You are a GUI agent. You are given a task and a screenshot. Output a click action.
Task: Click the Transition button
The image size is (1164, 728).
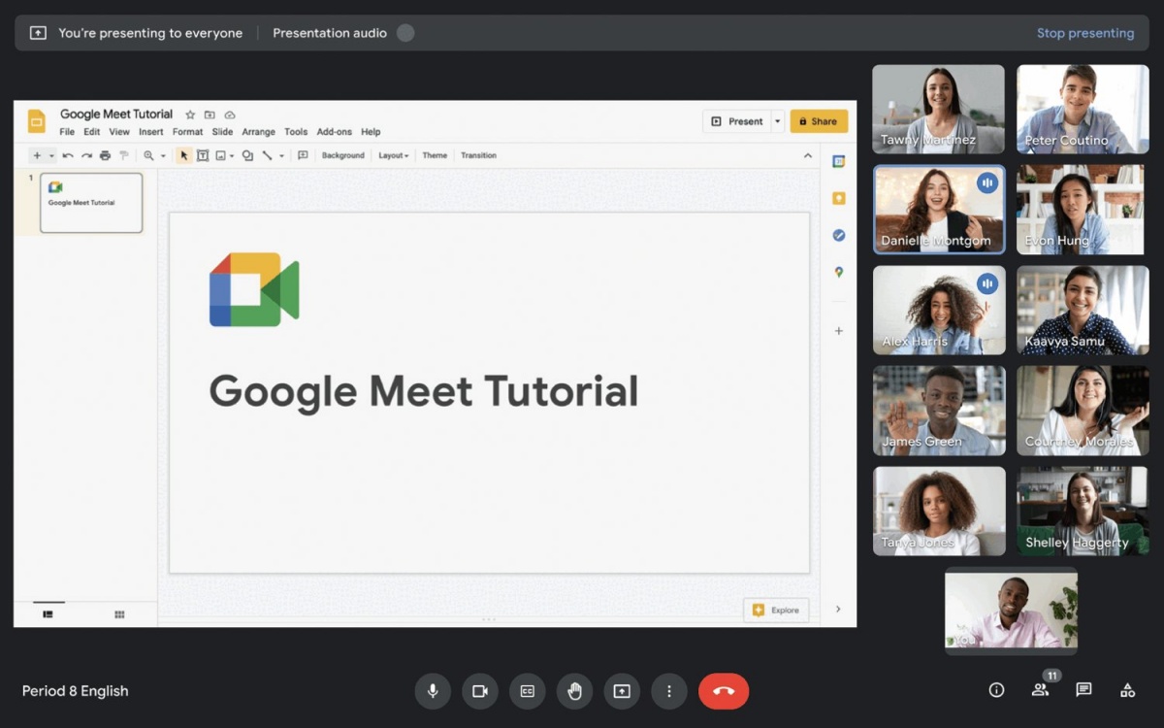[478, 155]
